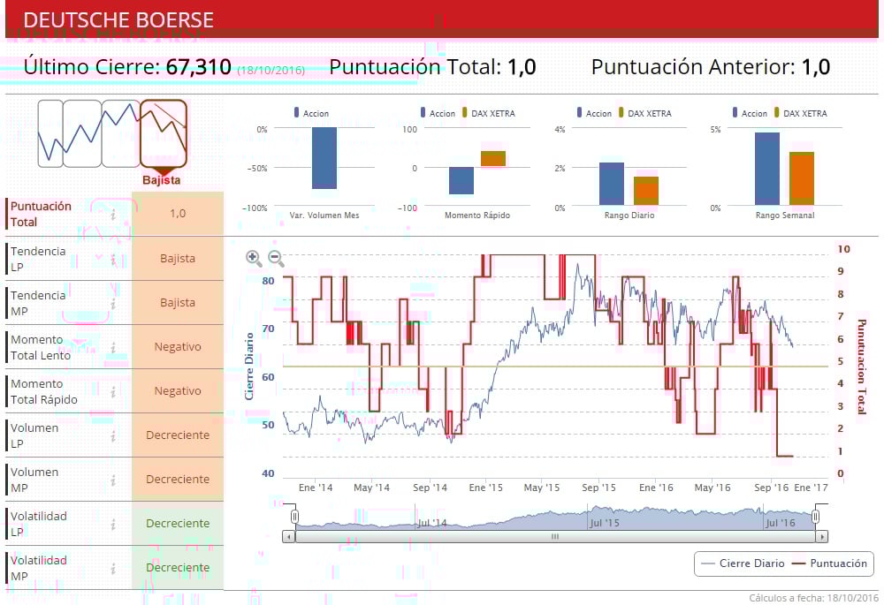Toggle Cierre Diario series in chart legend

[x=742, y=563]
